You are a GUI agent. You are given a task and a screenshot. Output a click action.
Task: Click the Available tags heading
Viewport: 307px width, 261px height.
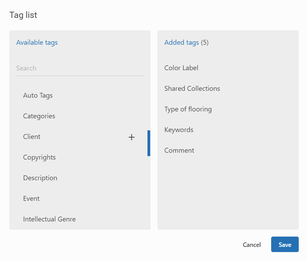(x=37, y=43)
